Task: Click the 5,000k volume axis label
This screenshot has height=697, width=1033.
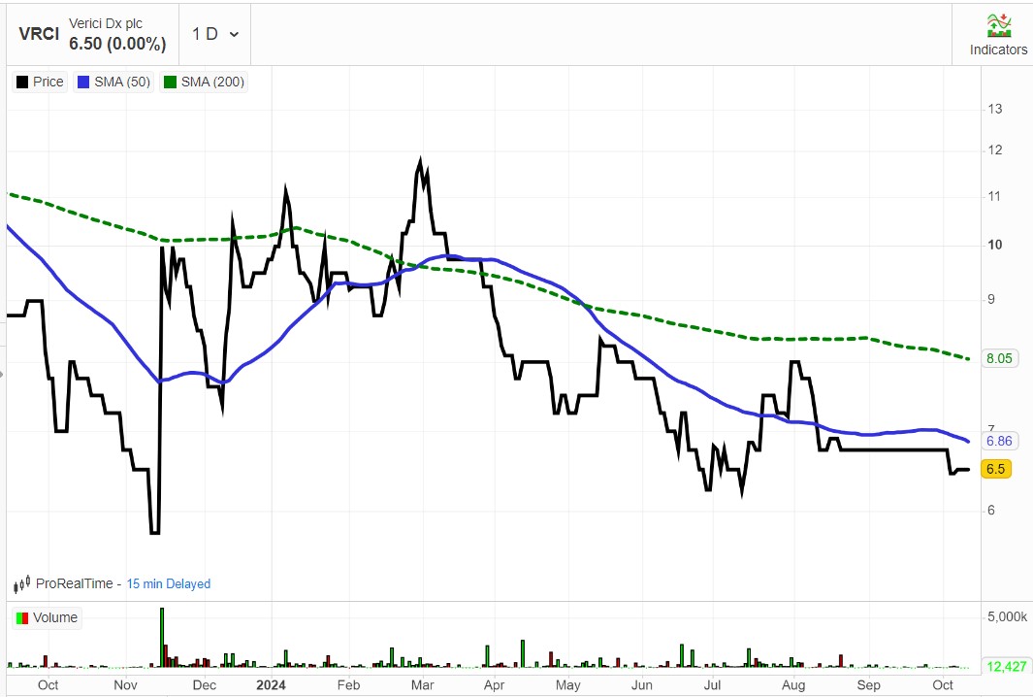Action: click(x=1008, y=617)
